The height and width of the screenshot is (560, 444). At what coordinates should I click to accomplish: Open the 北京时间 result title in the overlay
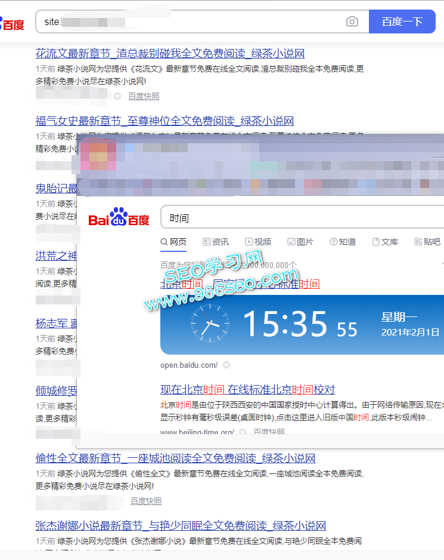pos(240,284)
